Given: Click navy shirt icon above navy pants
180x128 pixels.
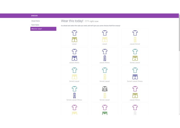Looking at the screenshot, I should tap(105, 52).
